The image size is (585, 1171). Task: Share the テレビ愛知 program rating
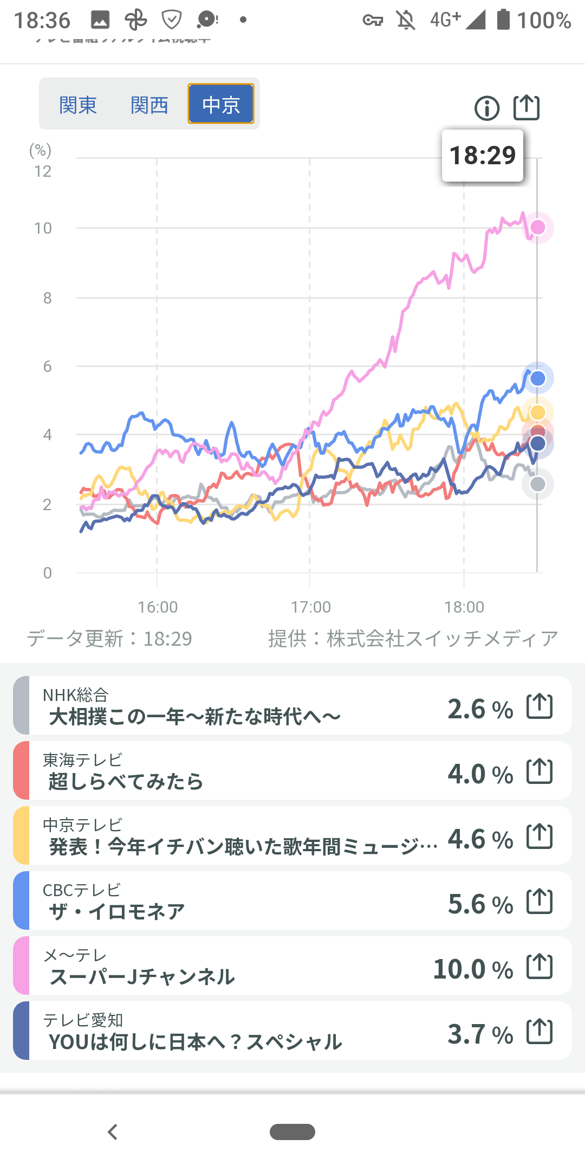coord(539,1032)
